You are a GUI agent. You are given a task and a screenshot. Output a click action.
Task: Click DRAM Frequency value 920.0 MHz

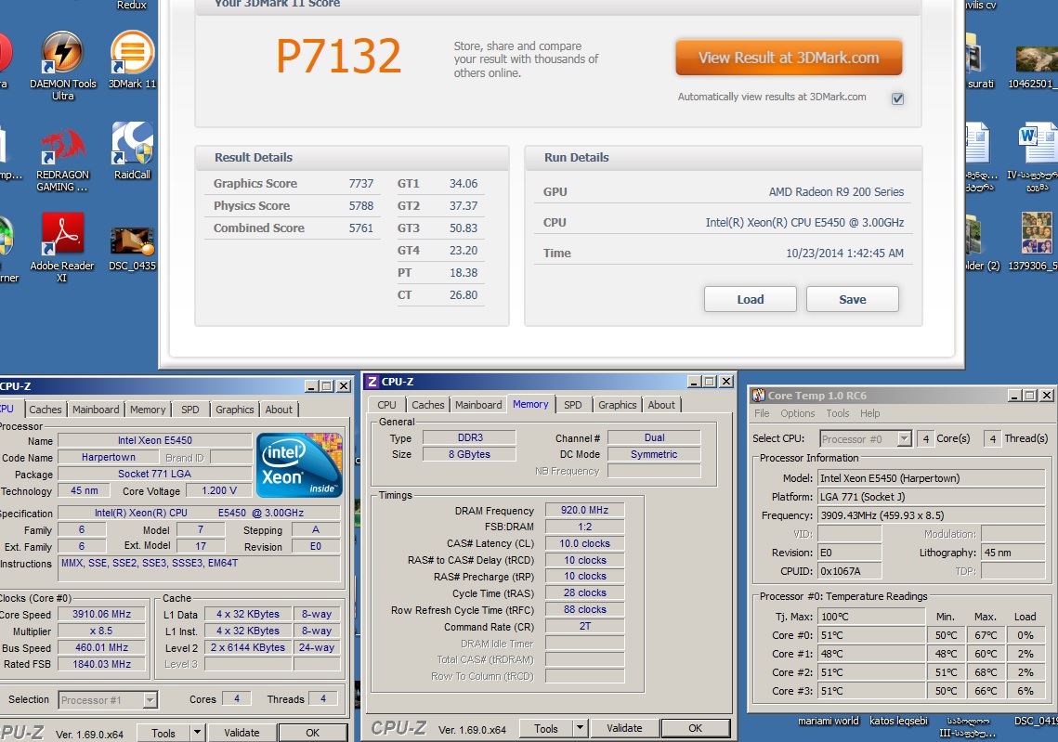pos(584,510)
